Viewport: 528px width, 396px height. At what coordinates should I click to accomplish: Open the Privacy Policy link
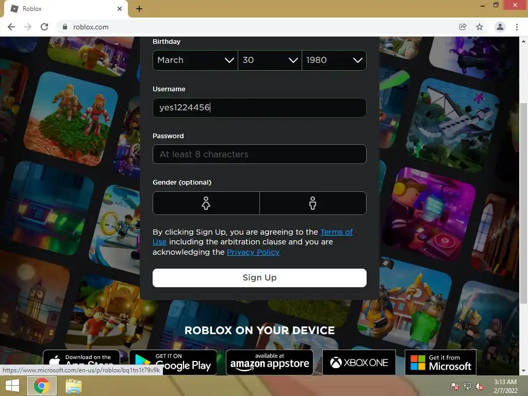[253, 252]
